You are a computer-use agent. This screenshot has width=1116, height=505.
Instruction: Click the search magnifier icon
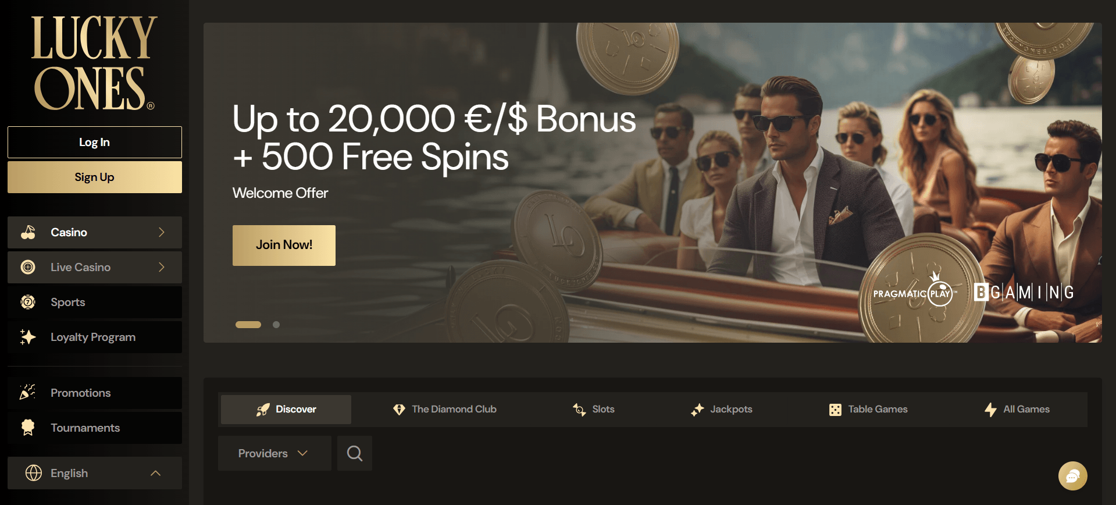(x=355, y=453)
